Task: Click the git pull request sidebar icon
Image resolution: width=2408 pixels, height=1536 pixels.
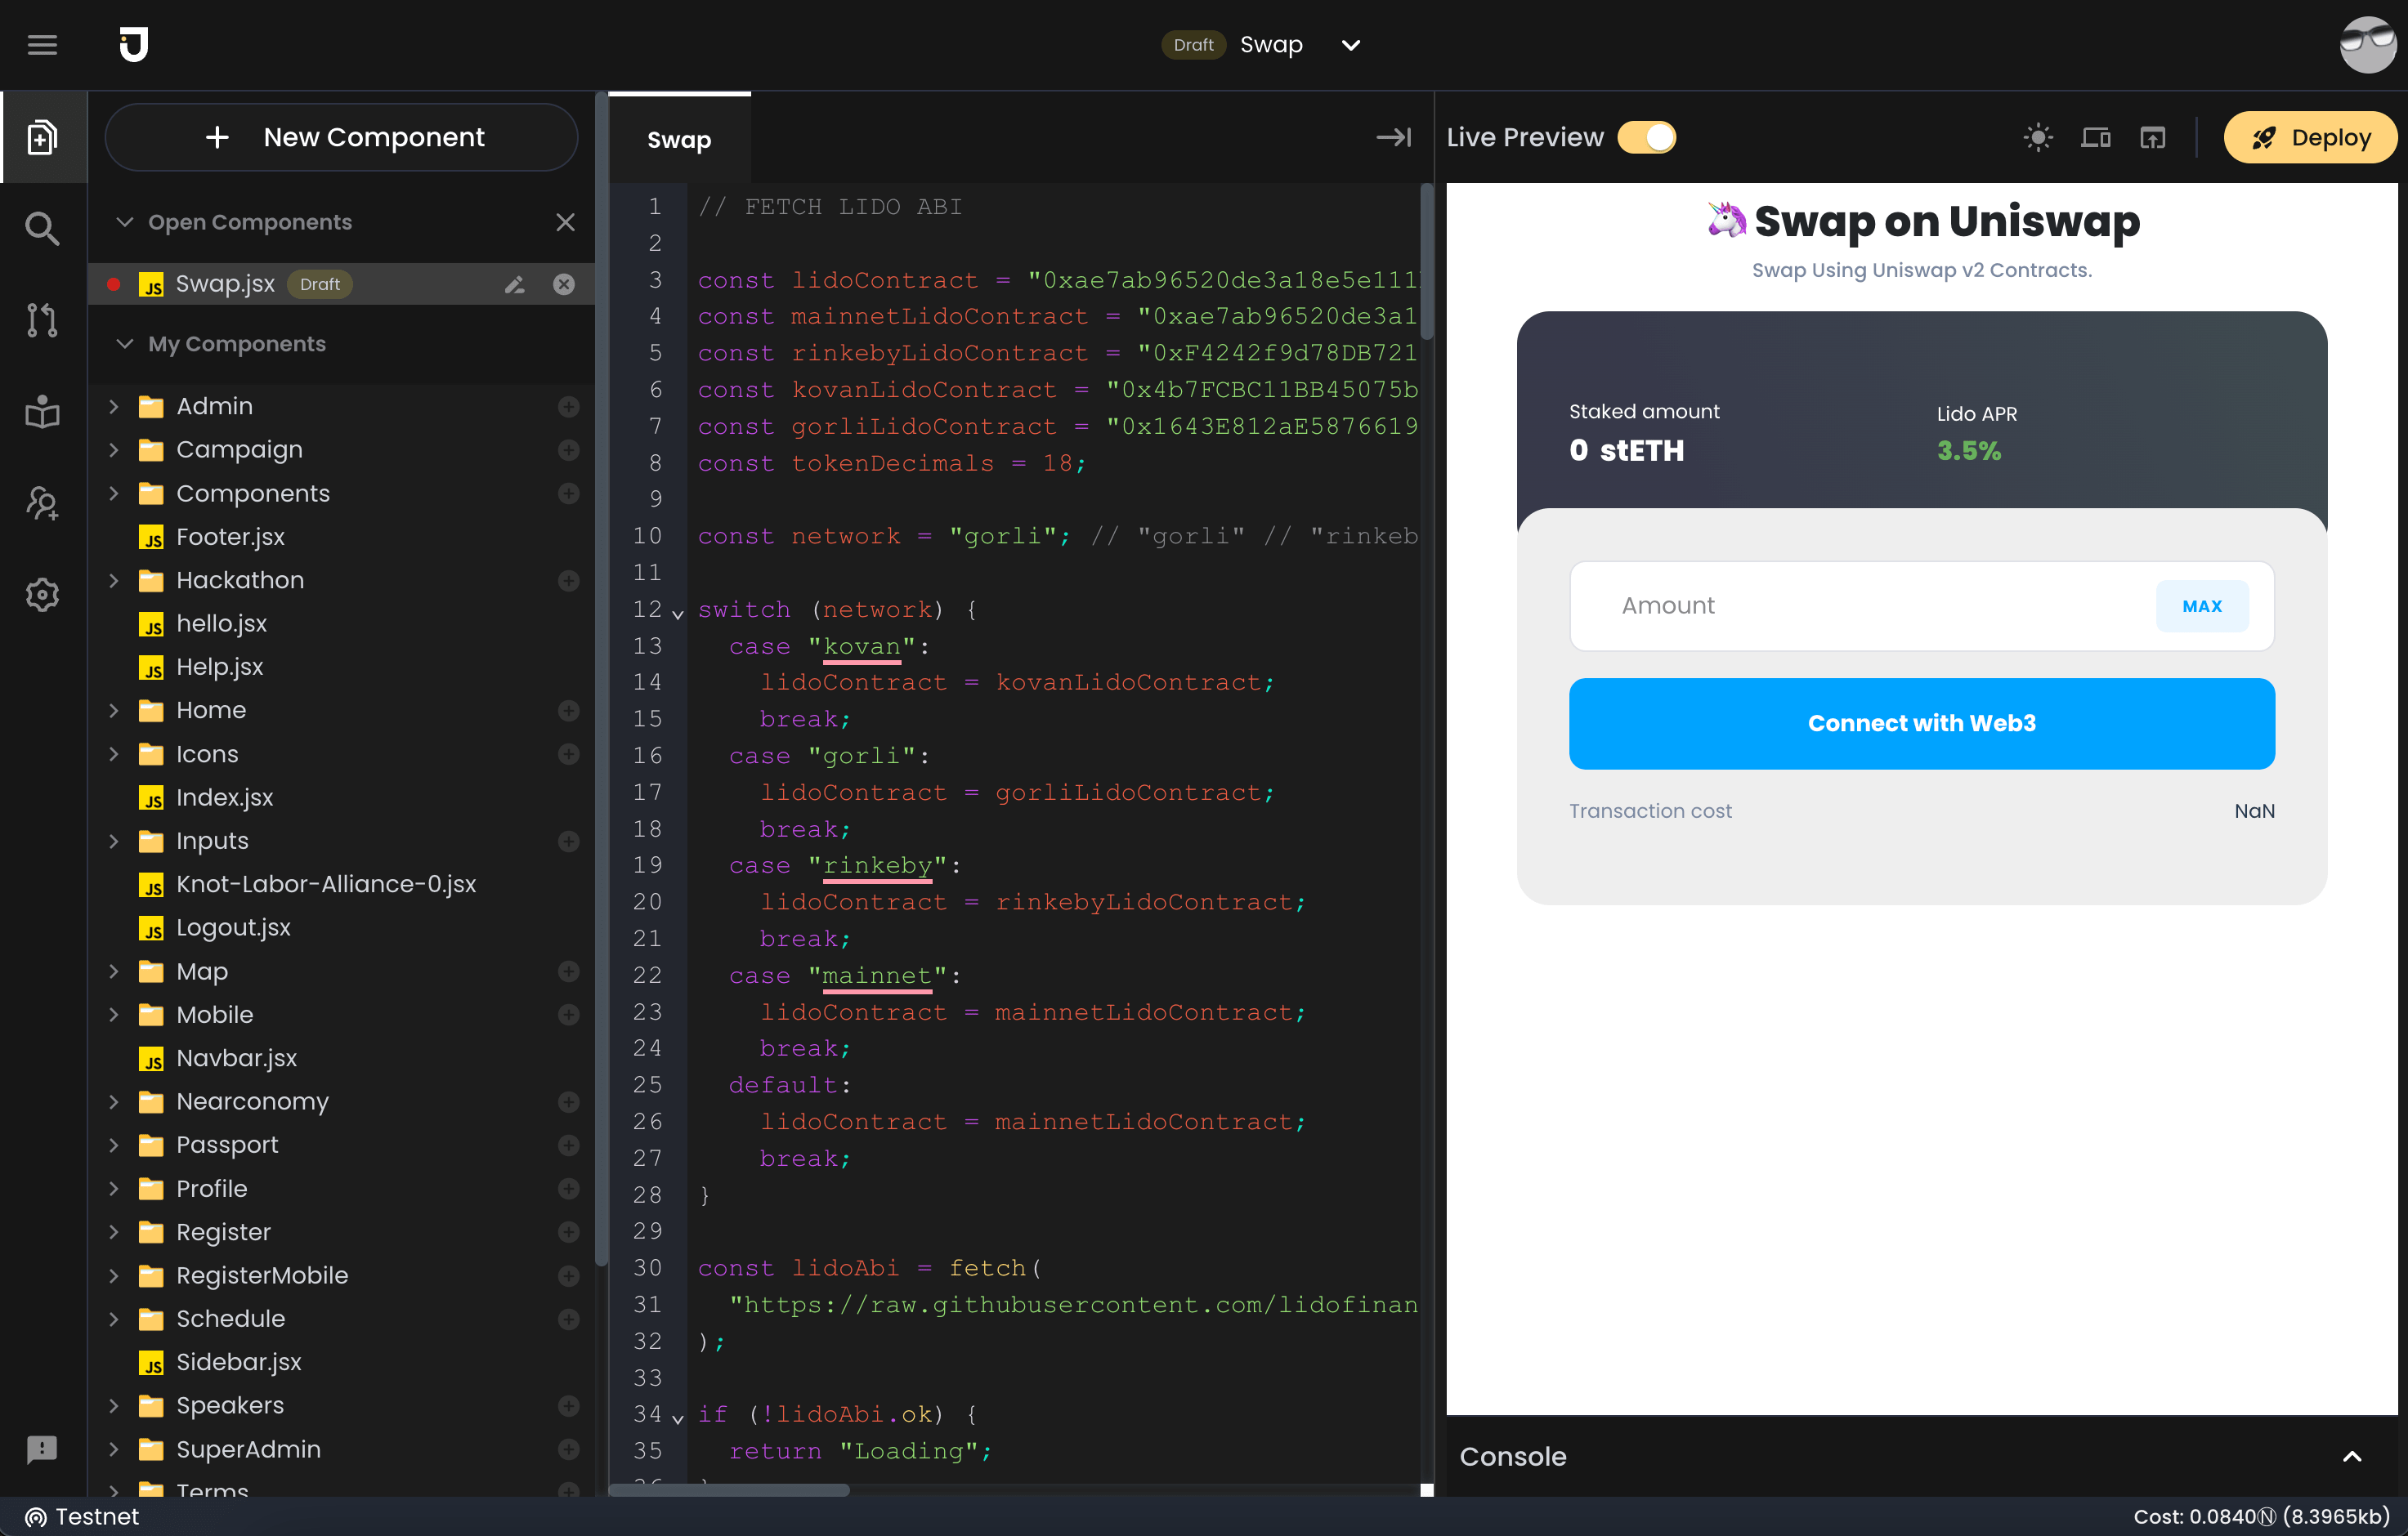Action: (x=42, y=319)
